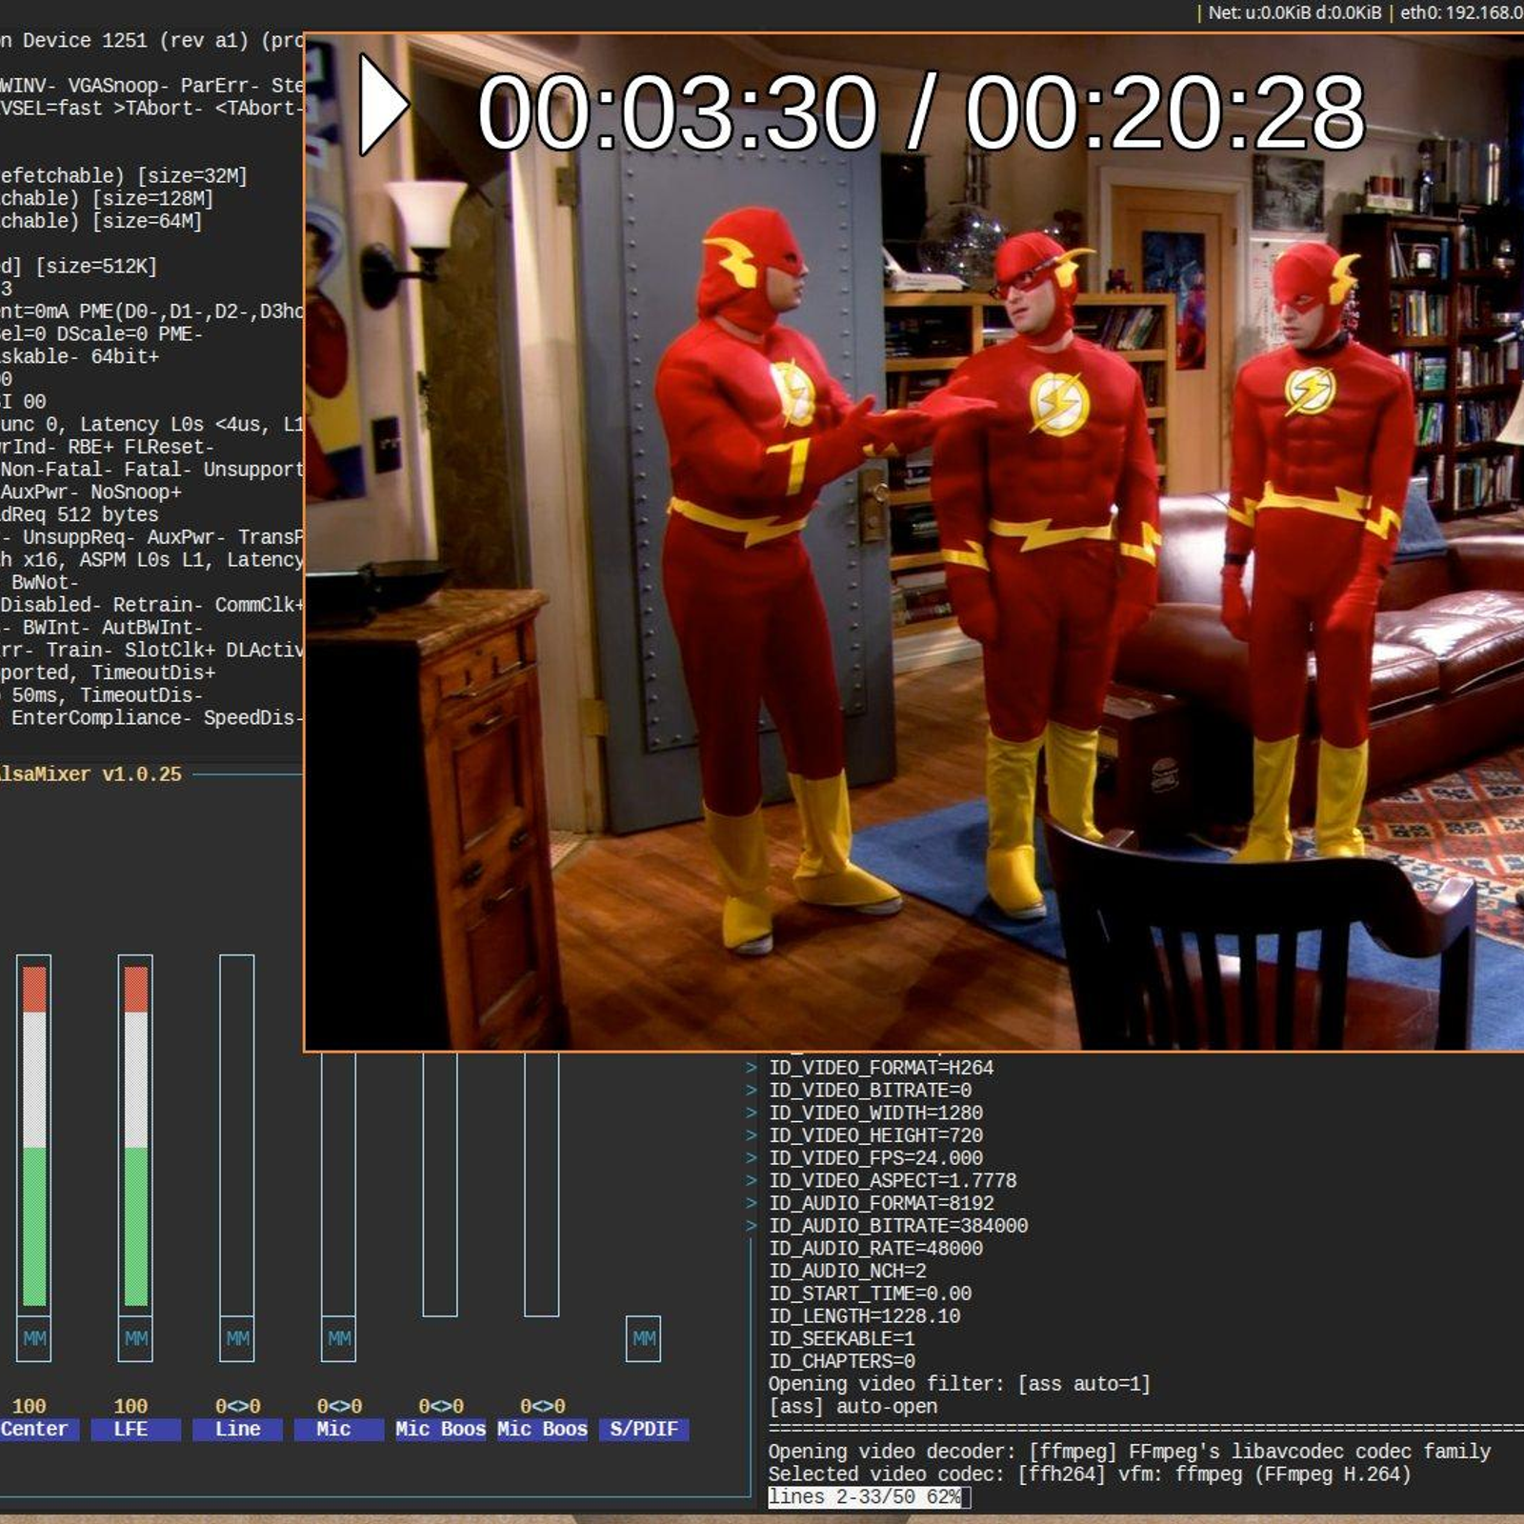1524x1524 pixels.
Task: Click the LFE channel volume bar in alsamixer
Action: coord(136,1135)
